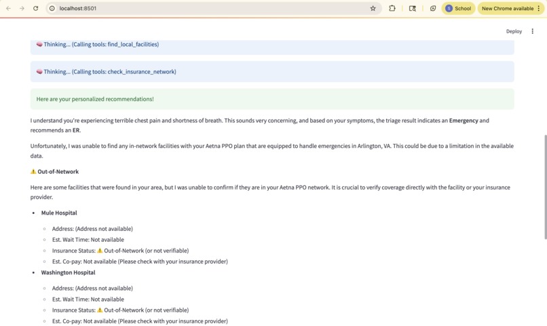Click the site info icon in address bar
547x326 pixels.
52,8
